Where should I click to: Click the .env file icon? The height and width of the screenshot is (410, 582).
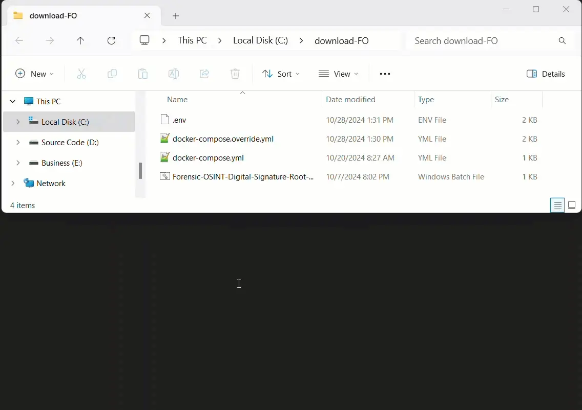click(165, 119)
